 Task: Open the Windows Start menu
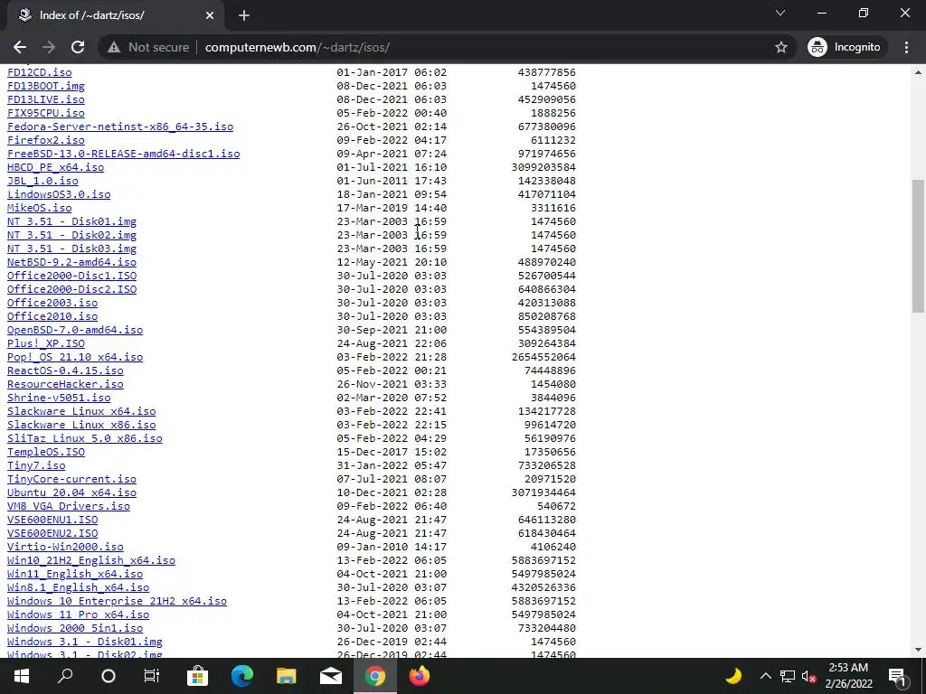22,676
